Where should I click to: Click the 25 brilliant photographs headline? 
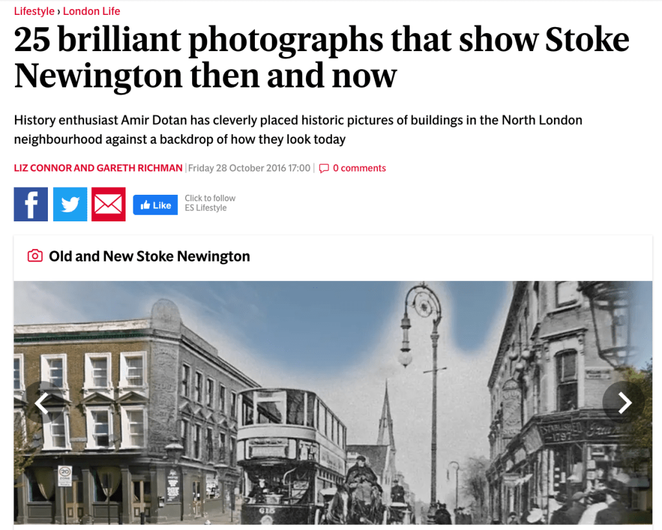tap(322, 58)
